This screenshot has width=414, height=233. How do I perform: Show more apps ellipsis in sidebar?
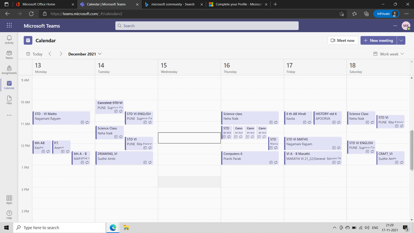click(9, 115)
